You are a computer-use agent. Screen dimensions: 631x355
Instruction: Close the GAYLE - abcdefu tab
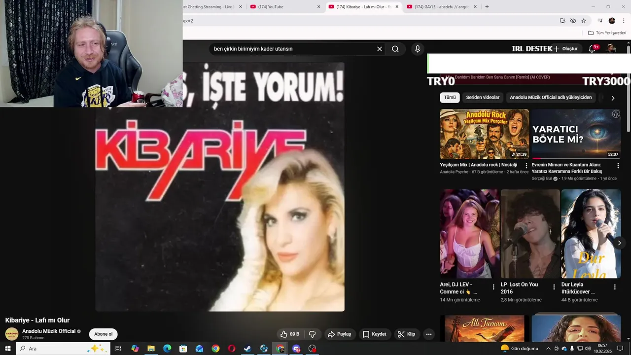coord(475,6)
